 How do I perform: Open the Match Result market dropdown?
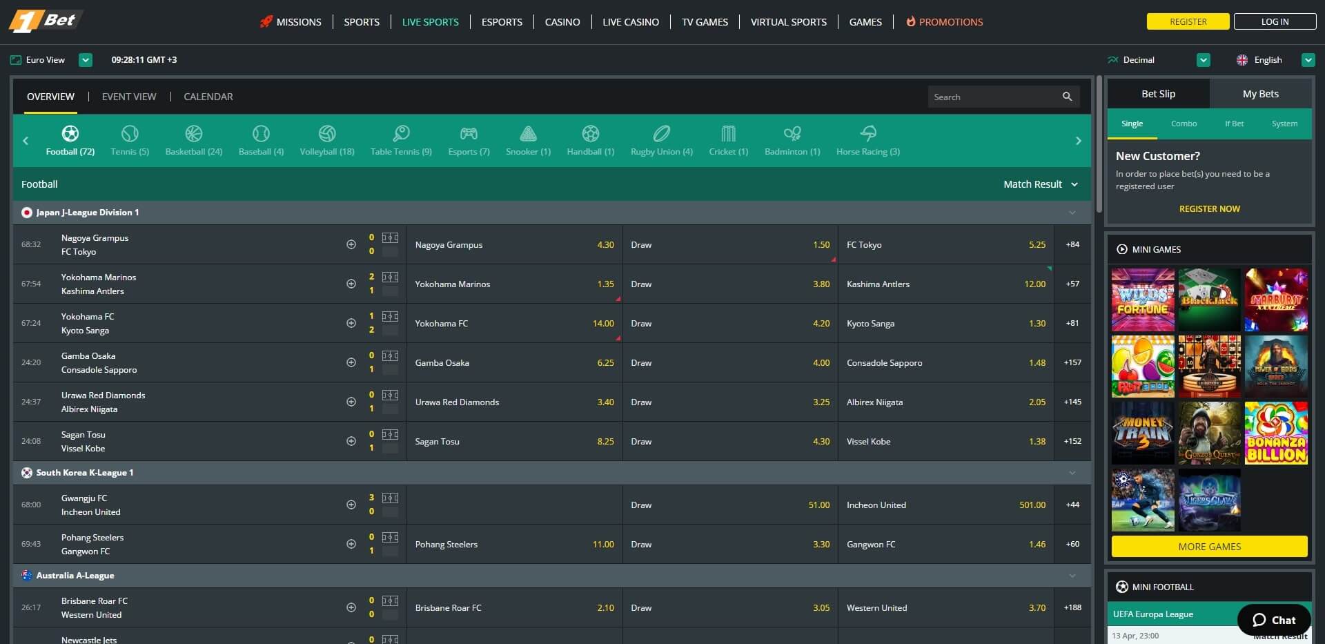point(1041,184)
